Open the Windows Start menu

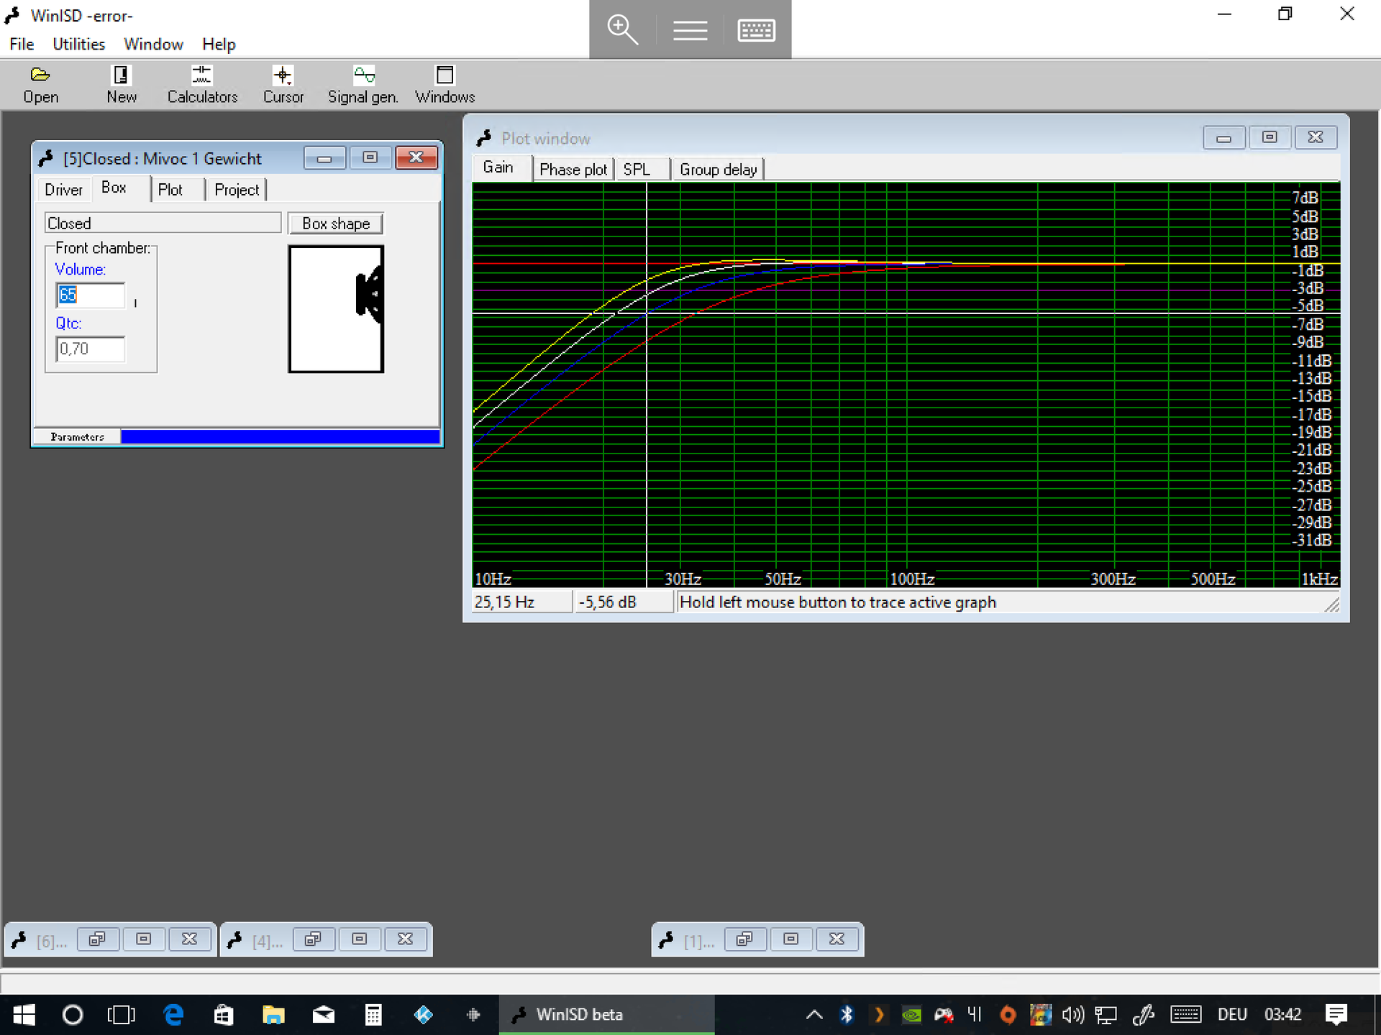[24, 1015]
